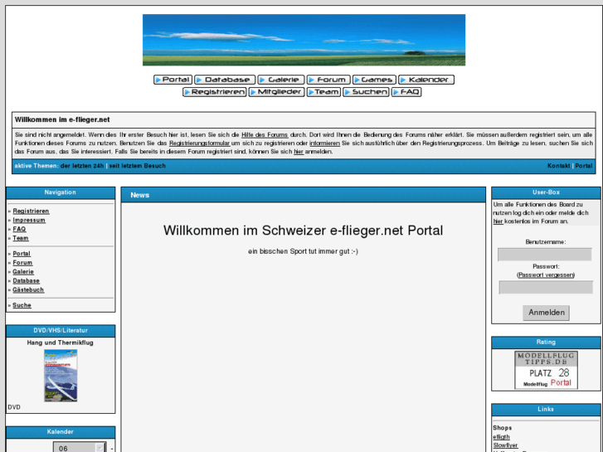The width and height of the screenshot is (603, 452).
Task: Click the Registrieren nav button
Action: point(215,92)
